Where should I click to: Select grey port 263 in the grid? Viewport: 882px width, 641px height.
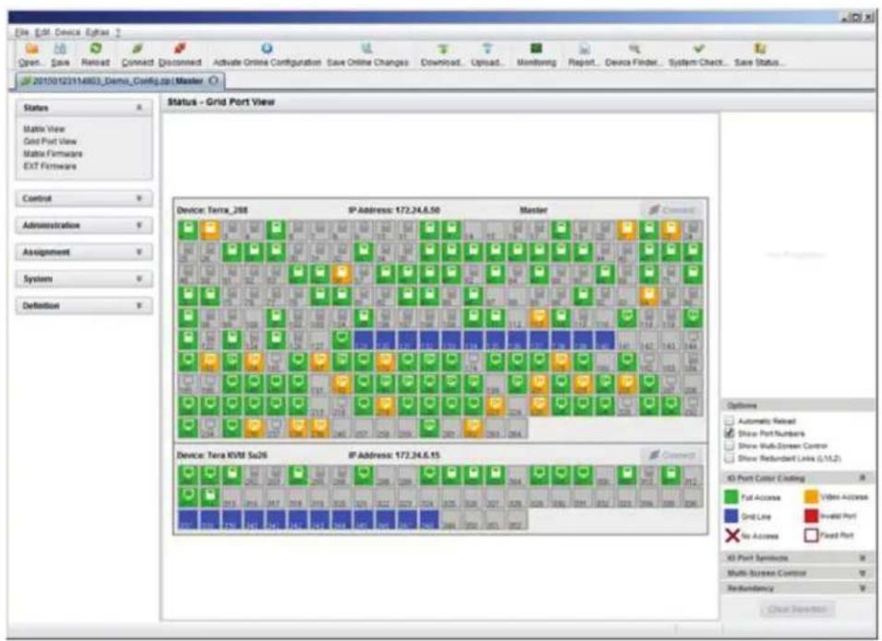point(494,428)
